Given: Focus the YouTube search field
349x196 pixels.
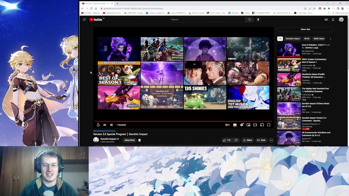Looking at the screenshot, I should click(x=207, y=20).
